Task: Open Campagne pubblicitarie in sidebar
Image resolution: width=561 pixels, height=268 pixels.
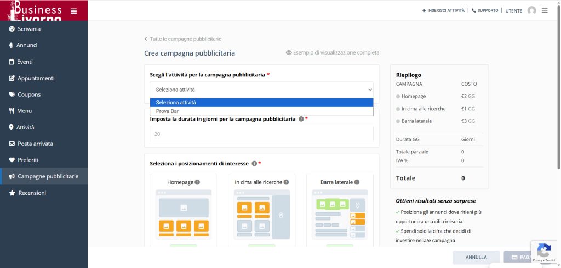Action: (x=48, y=176)
